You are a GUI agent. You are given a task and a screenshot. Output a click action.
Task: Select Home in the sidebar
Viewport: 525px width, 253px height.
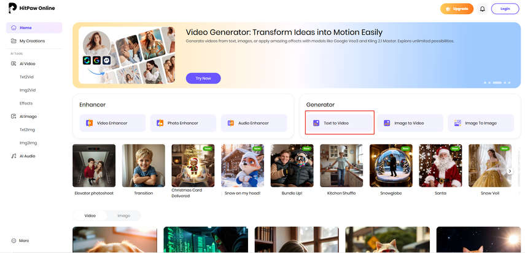pyautogui.click(x=34, y=28)
